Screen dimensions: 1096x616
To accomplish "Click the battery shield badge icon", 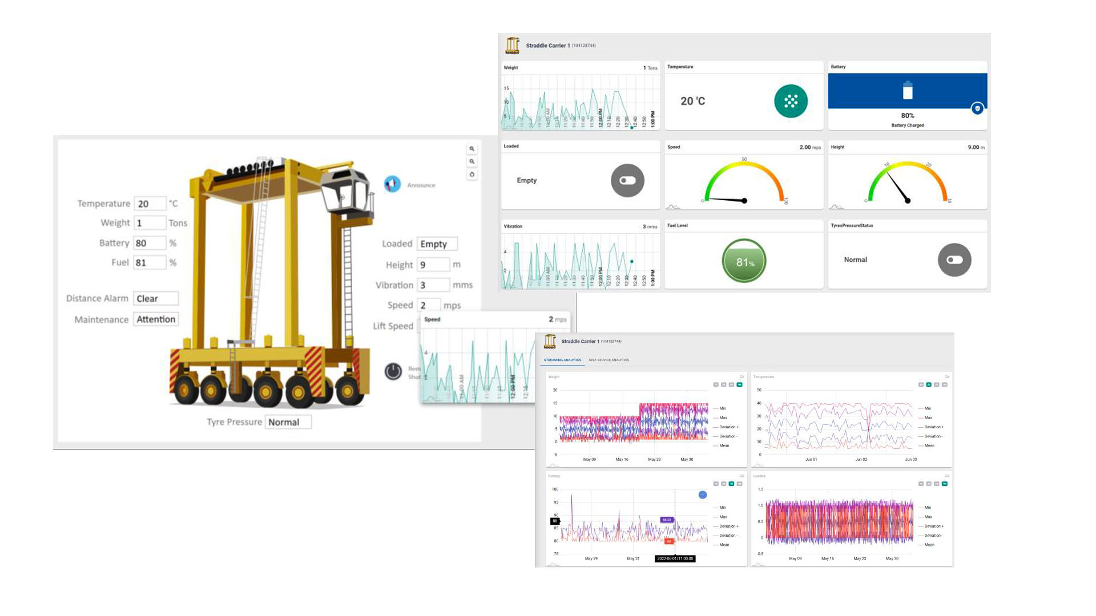I will [x=977, y=108].
